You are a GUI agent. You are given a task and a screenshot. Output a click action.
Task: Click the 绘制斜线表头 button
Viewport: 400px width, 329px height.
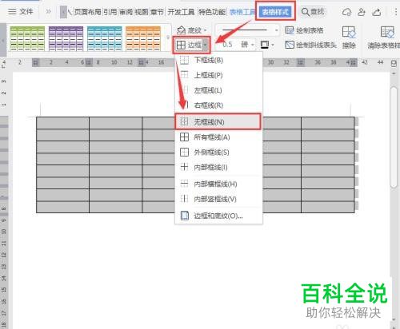pos(310,45)
